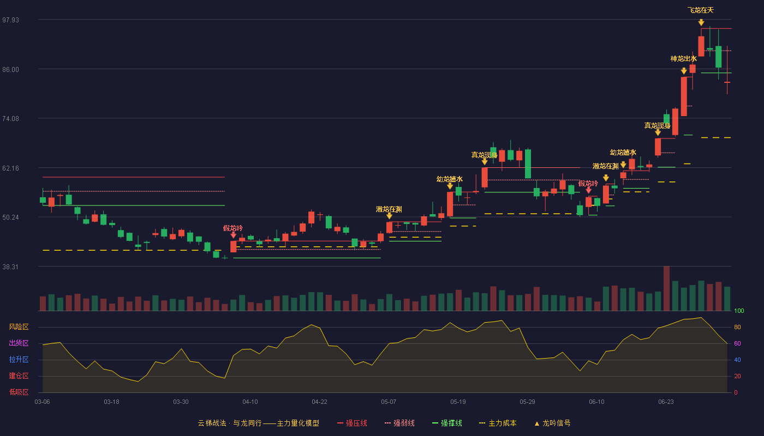
Task: Click the 05-07 date label
Action: [x=389, y=402]
